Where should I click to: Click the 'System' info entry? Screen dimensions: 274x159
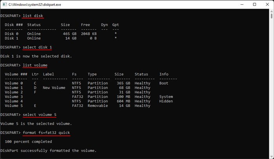click(166, 97)
